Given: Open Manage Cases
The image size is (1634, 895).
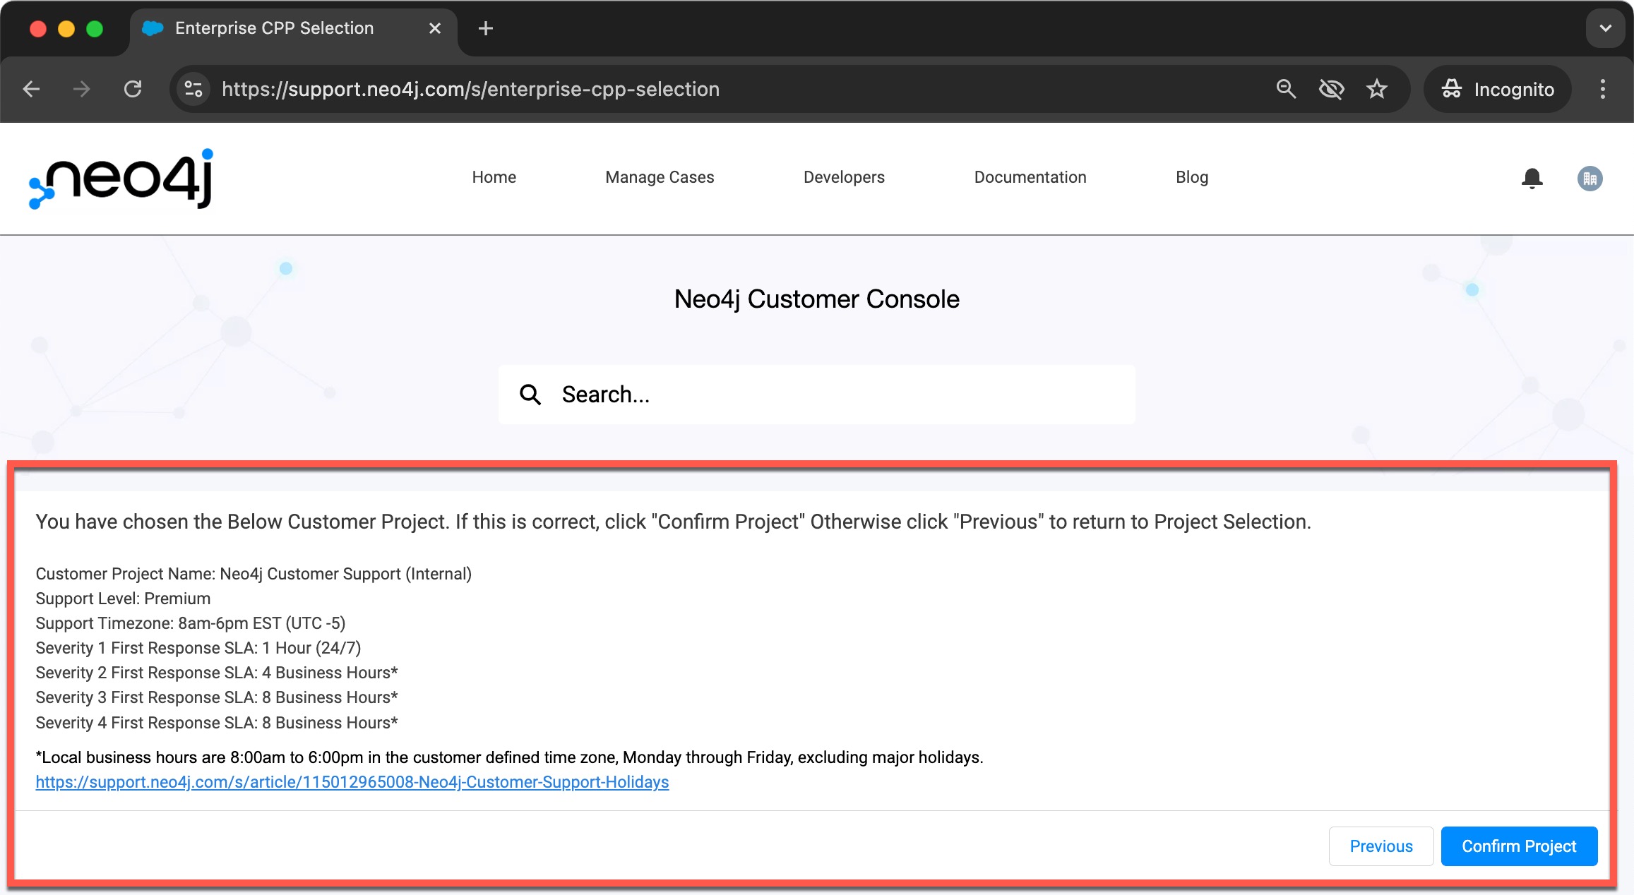Looking at the screenshot, I should (x=660, y=177).
